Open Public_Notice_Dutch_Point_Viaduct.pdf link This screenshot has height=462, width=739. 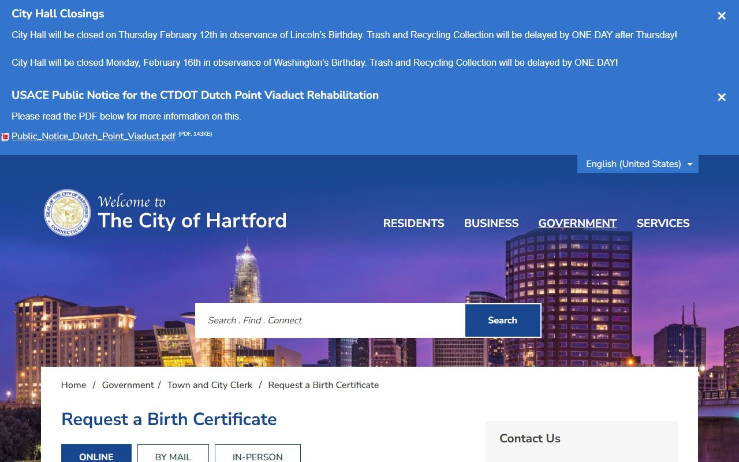coord(94,136)
